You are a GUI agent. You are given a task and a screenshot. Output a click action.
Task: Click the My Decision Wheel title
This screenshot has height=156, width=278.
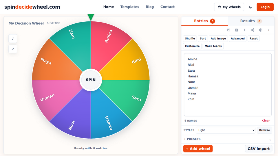pos(26,23)
